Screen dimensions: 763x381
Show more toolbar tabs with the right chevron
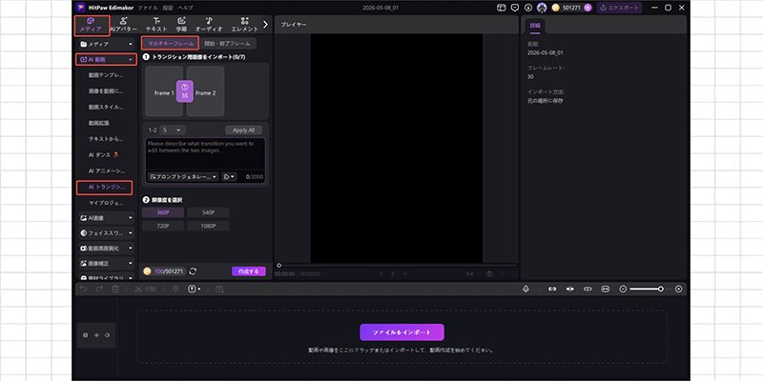tap(265, 25)
